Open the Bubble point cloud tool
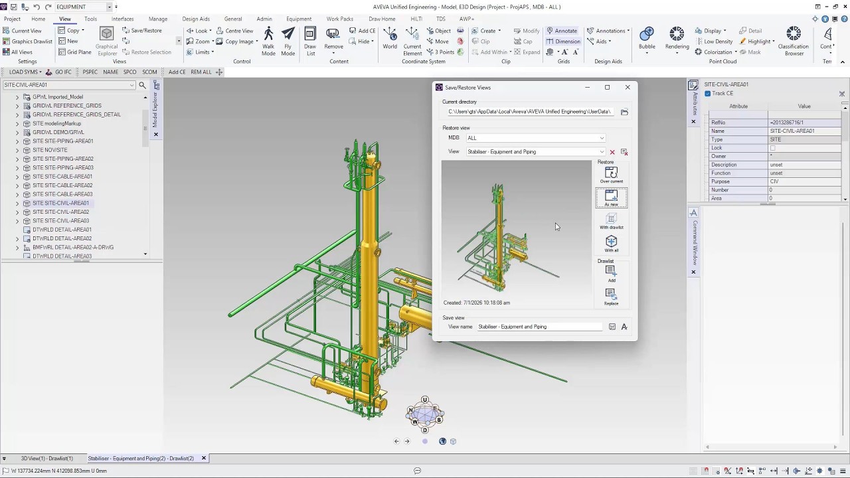 (647, 39)
